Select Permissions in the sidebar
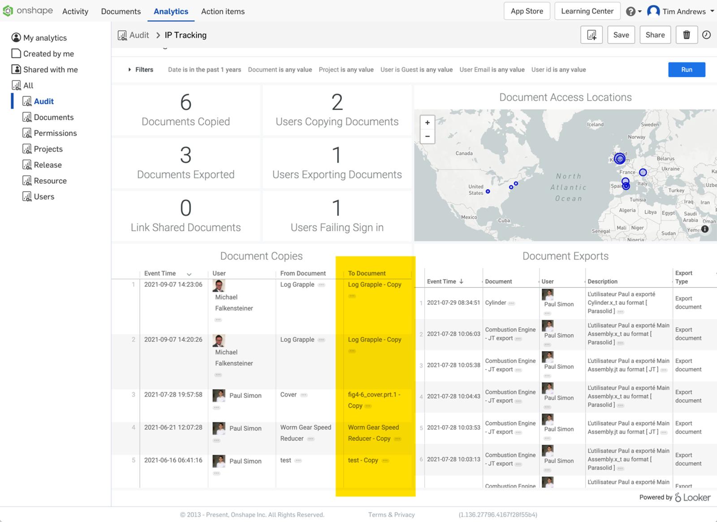Screen dimensions: 717x522 [55, 133]
